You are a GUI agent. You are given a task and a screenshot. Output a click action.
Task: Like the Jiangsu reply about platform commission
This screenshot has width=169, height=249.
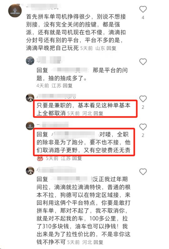[143, 62]
